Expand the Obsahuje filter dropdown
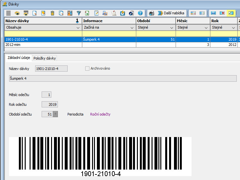 (x=77, y=28)
